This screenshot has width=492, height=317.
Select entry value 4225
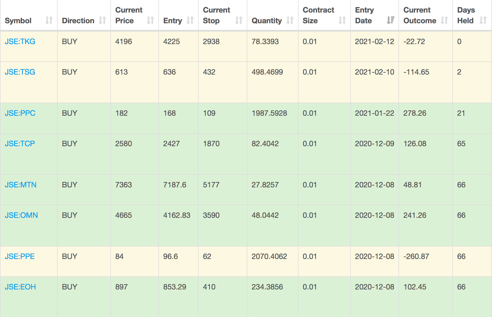click(172, 41)
